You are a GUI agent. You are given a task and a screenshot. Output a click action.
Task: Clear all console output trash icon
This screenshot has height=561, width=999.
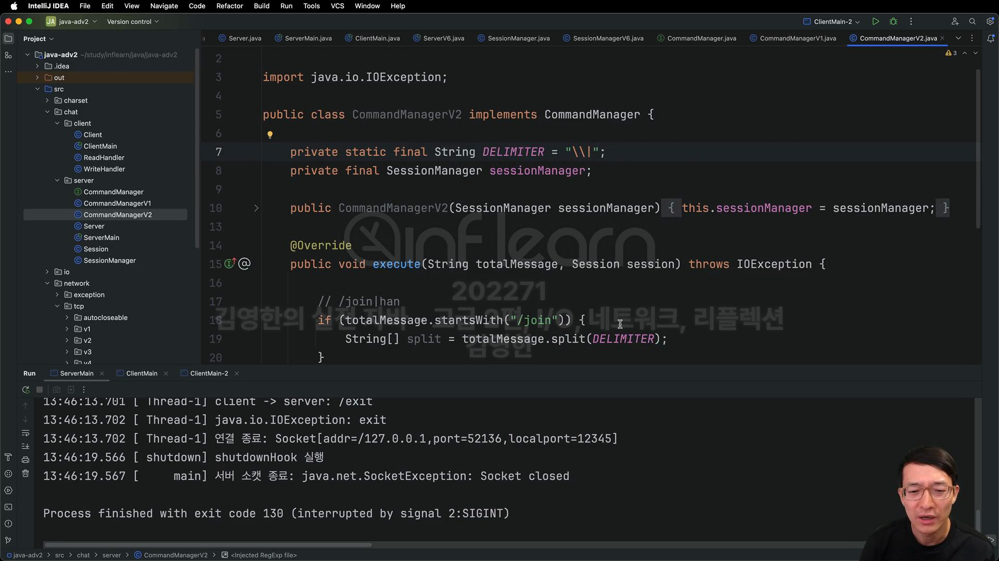[25, 473]
